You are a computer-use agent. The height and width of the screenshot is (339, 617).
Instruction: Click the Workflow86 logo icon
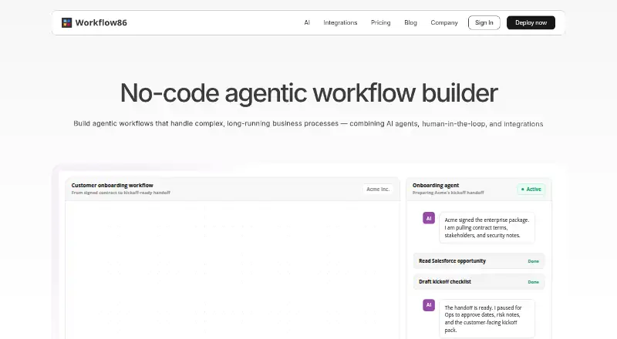[x=67, y=23]
